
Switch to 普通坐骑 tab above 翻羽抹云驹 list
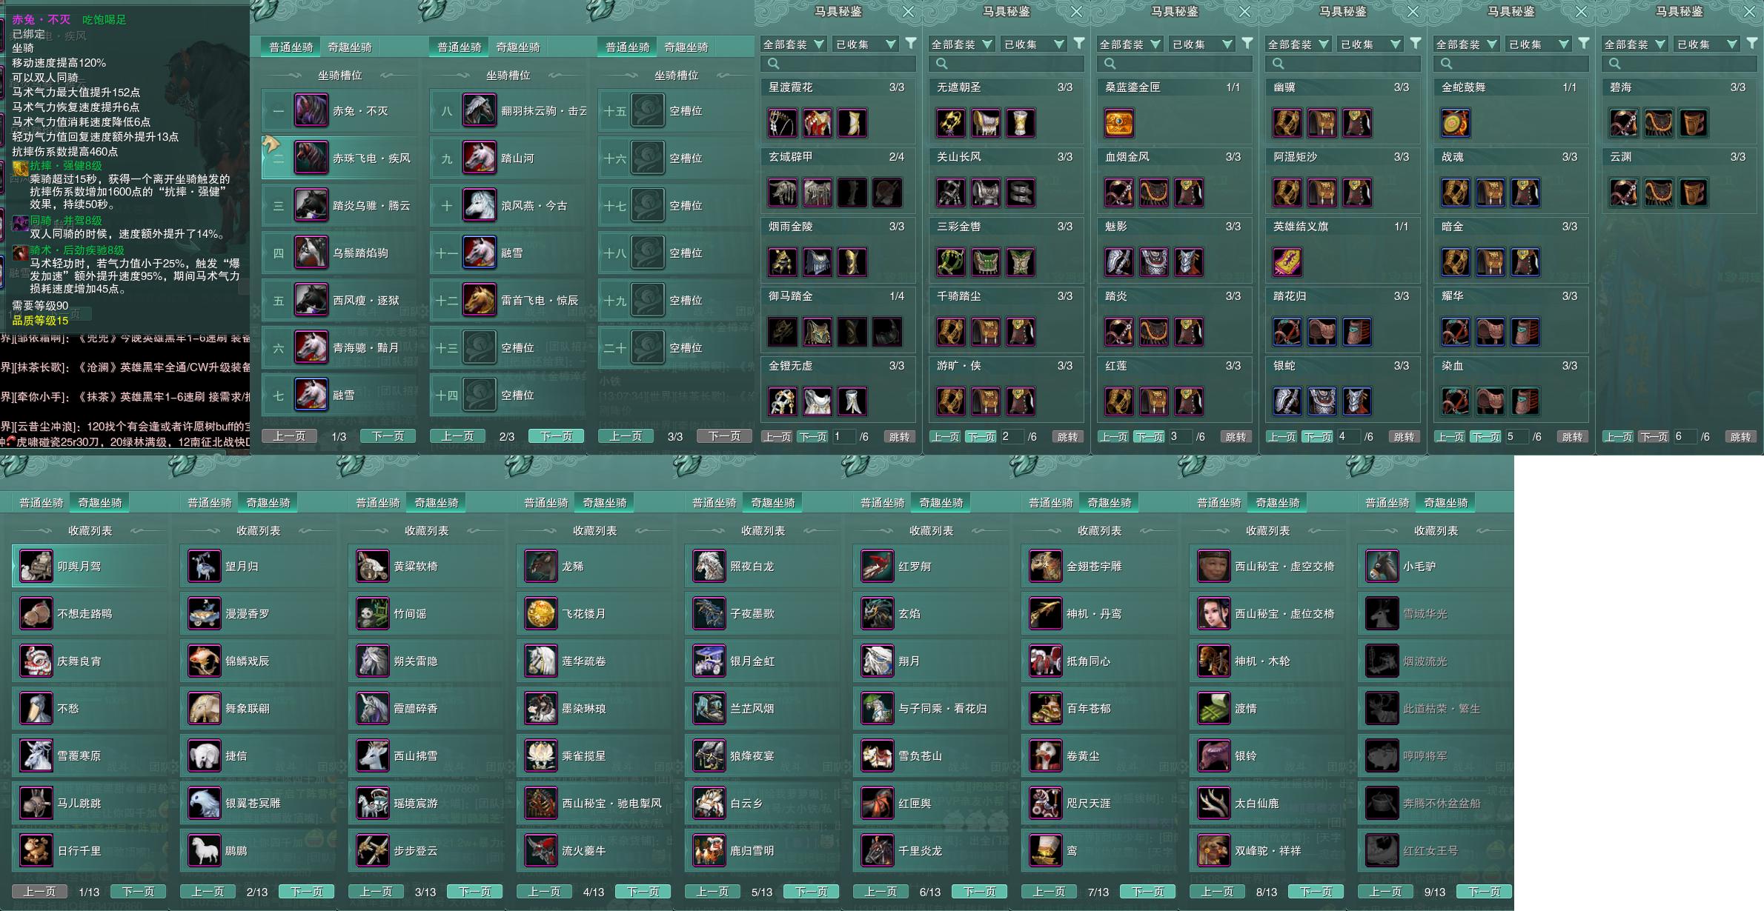tap(459, 47)
